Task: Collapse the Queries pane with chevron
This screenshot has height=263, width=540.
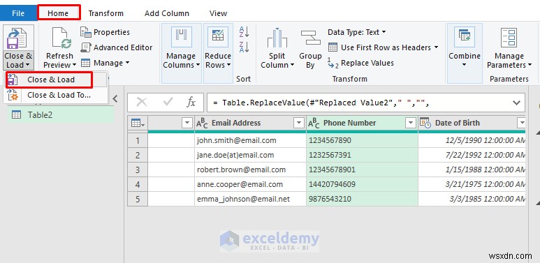Action: click(x=115, y=98)
